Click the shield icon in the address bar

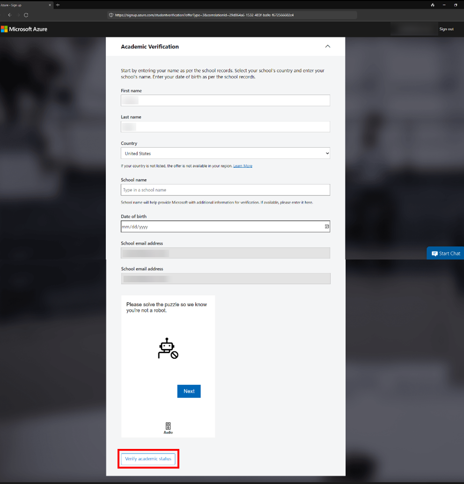(111, 15)
